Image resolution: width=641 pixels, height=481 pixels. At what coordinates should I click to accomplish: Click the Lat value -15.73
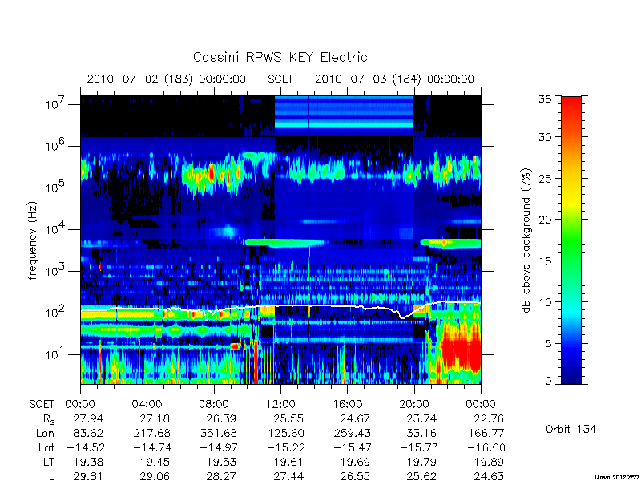418,447
